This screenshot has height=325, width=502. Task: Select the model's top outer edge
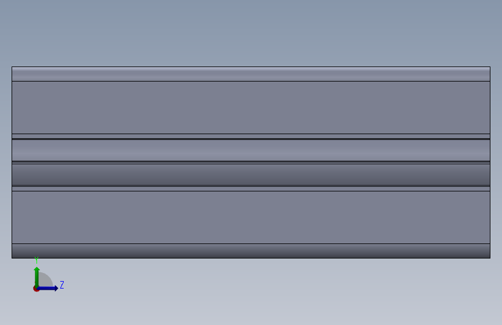coord(251,67)
